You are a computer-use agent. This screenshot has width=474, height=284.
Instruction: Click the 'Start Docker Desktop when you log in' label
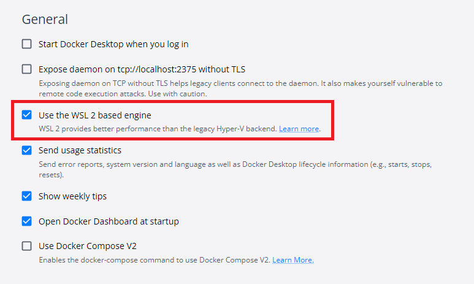[x=113, y=44]
